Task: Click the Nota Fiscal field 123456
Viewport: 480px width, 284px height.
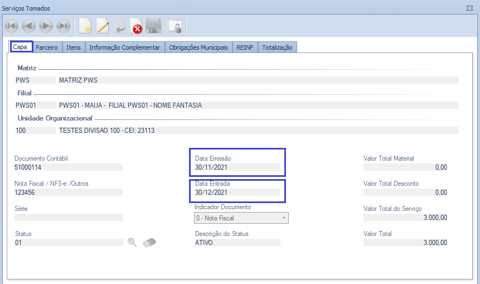Action: coord(69,192)
